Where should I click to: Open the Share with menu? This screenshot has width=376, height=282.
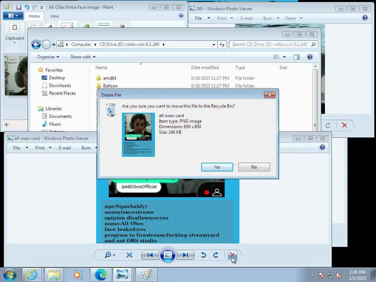tap(83, 57)
